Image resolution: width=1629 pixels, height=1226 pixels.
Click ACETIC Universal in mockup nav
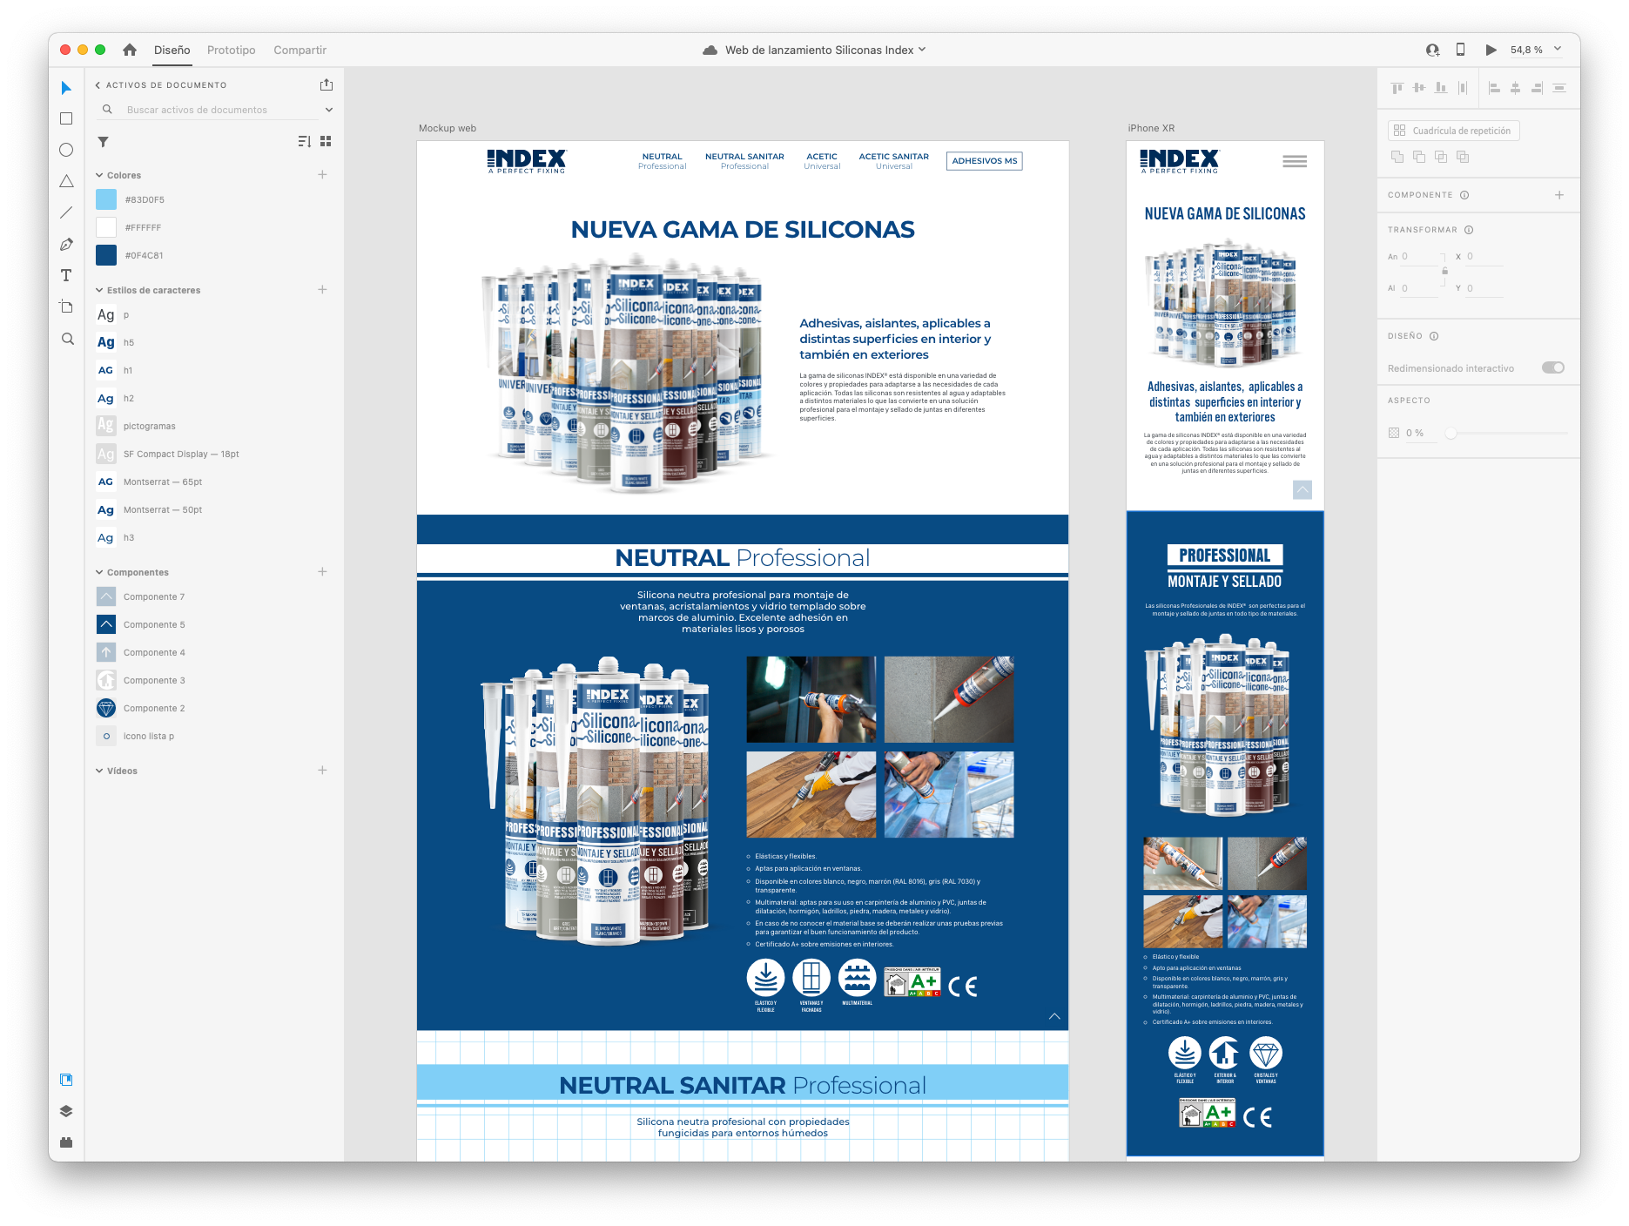[822, 161]
